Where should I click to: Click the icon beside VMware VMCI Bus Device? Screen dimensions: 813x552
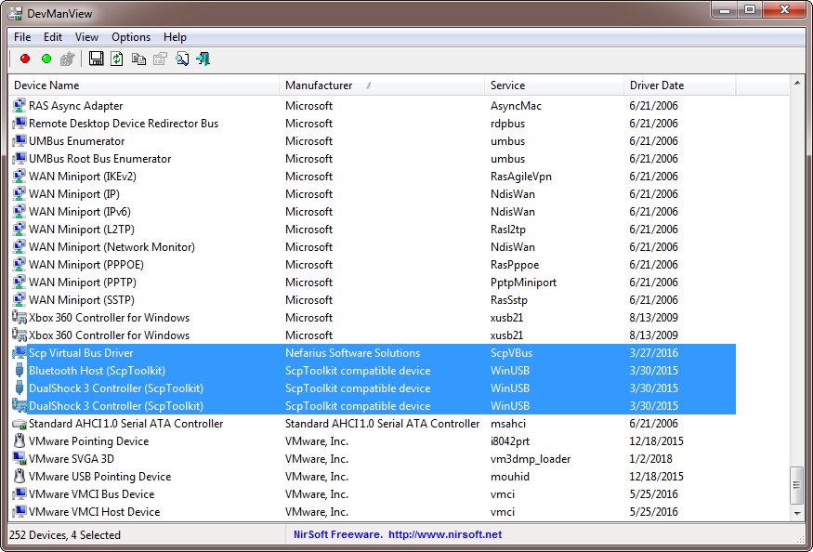coord(20,493)
